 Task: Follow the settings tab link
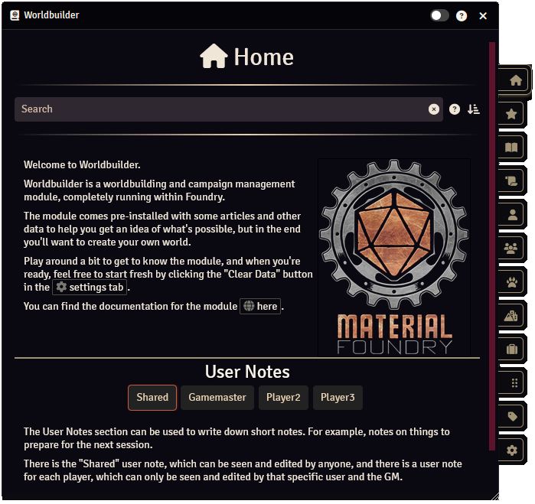[90, 287]
